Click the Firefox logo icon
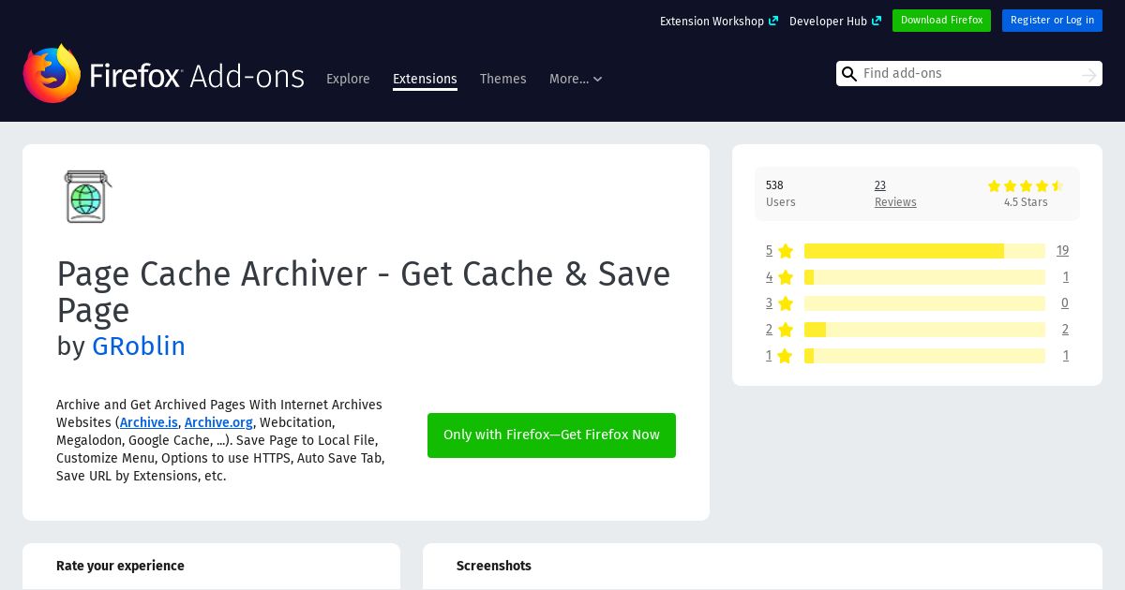This screenshot has height=590, width=1125. tap(52, 73)
